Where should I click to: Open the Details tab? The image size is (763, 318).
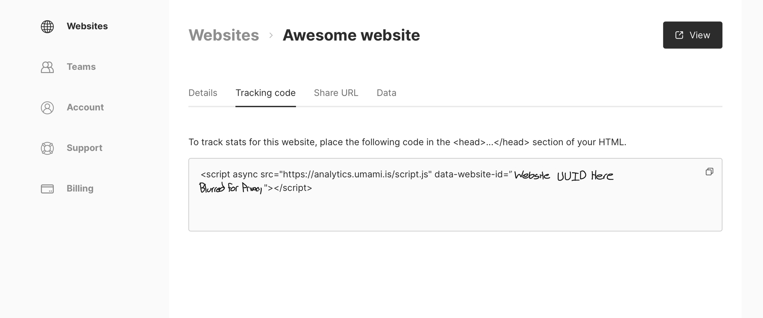[x=203, y=93]
